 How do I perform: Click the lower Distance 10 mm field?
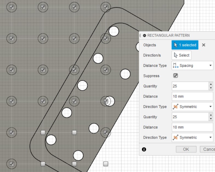pos(192,127)
